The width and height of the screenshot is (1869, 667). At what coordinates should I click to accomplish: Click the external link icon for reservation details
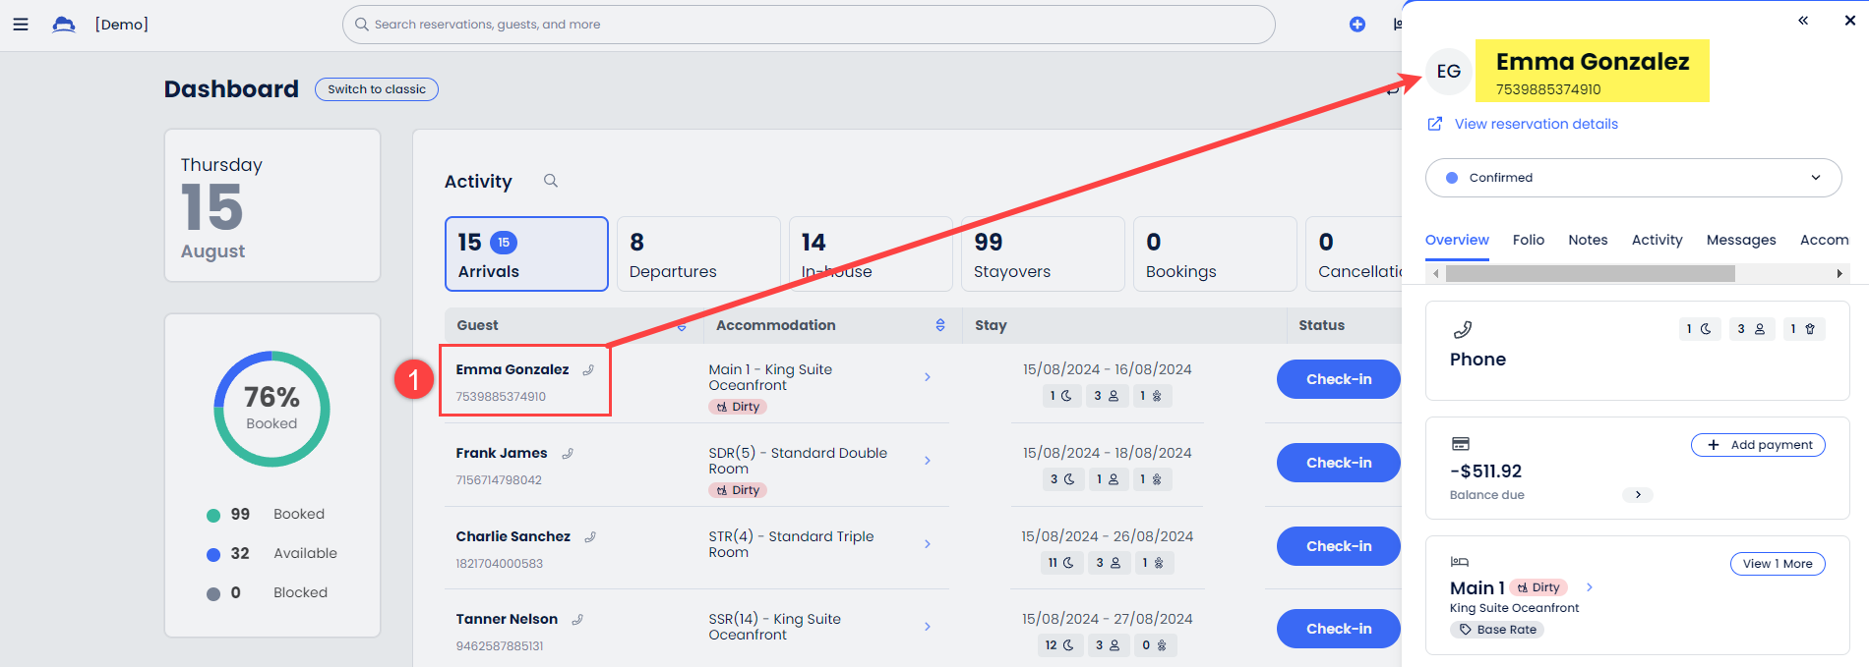click(1435, 124)
